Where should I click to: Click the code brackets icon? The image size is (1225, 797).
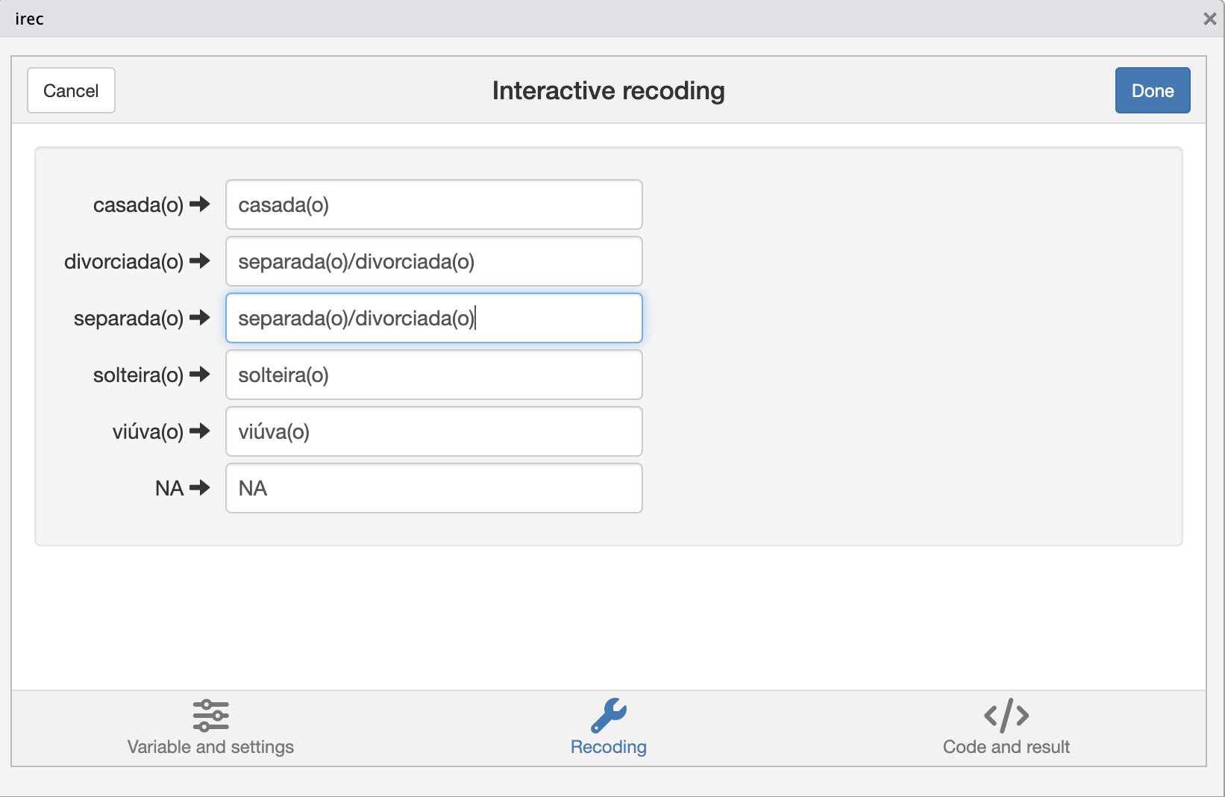click(1006, 715)
